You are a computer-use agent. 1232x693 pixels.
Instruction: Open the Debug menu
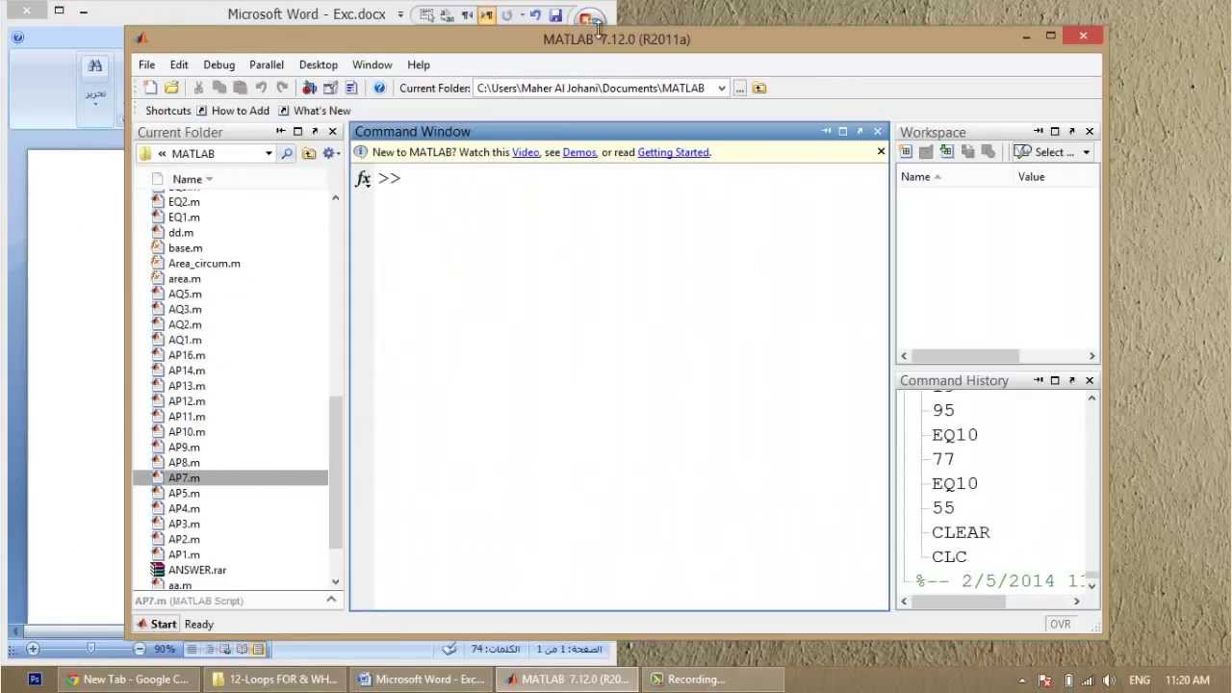[218, 64]
